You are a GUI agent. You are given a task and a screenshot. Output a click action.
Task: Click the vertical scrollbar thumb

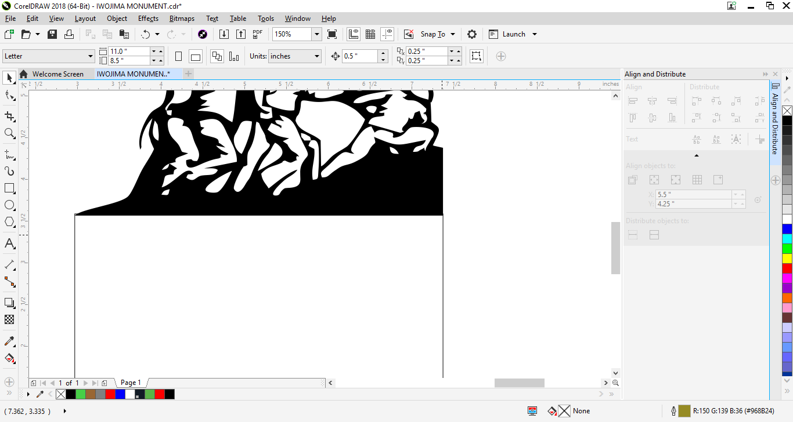coord(616,248)
